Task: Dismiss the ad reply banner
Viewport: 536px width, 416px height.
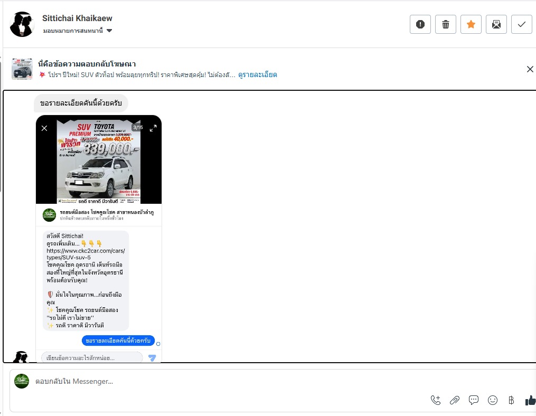Action: [530, 69]
